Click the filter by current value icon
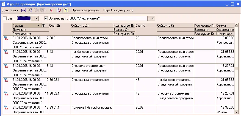 tap(37, 10)
